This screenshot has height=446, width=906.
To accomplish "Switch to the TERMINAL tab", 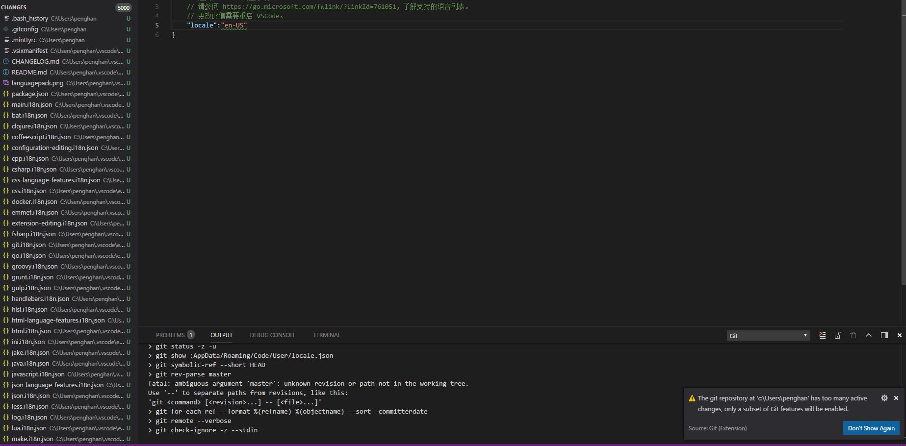I will tap(326, 335).
